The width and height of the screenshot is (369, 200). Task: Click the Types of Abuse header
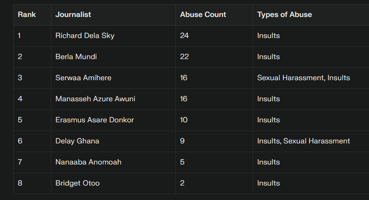coord(285,14)
